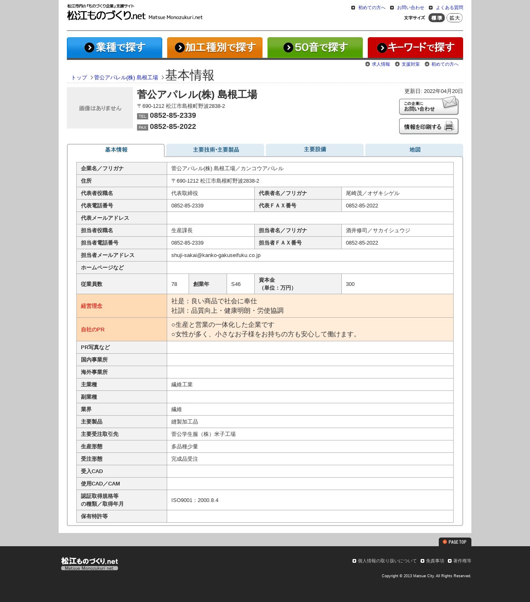Click the 縫製加工品 cell
The image size is (530, 602).
(x=310, y=422)
